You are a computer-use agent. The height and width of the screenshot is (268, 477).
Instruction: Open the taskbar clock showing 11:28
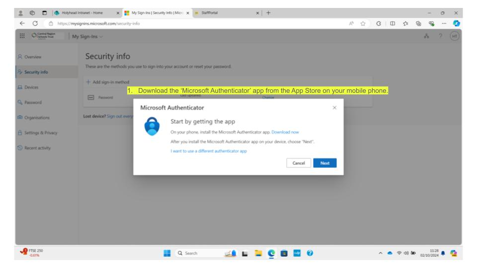click(429, 253)
